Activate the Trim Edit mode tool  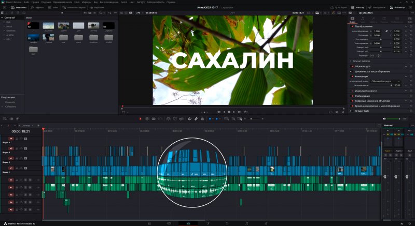(147, 119)
